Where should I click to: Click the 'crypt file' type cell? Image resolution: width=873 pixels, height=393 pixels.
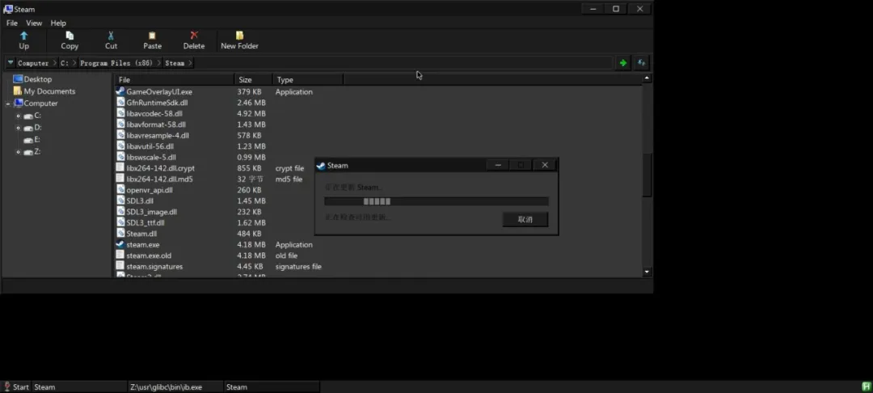[289, 168]
